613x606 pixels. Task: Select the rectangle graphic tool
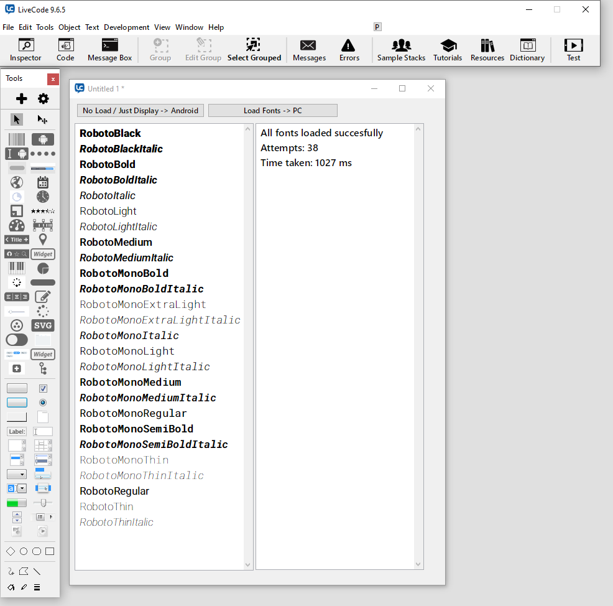[50, 551]
